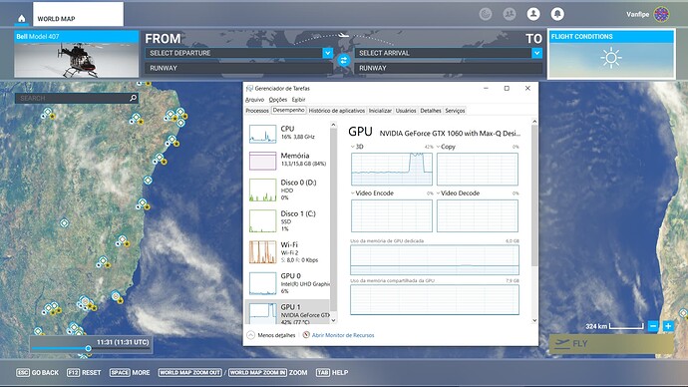Image resolution: width=688 pixels, height=387 pixels.
Task: Select the Bell Model 407 aircraft thumbnail
Action: (77, 54)
